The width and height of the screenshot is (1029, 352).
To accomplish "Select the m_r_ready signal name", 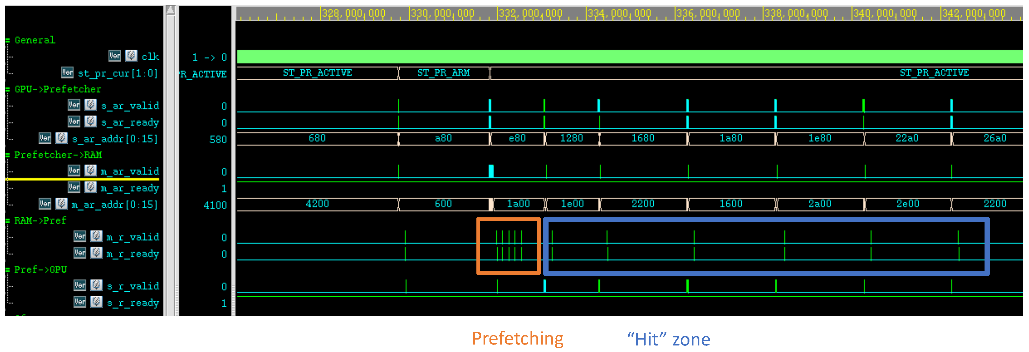I will pos(132,254).
